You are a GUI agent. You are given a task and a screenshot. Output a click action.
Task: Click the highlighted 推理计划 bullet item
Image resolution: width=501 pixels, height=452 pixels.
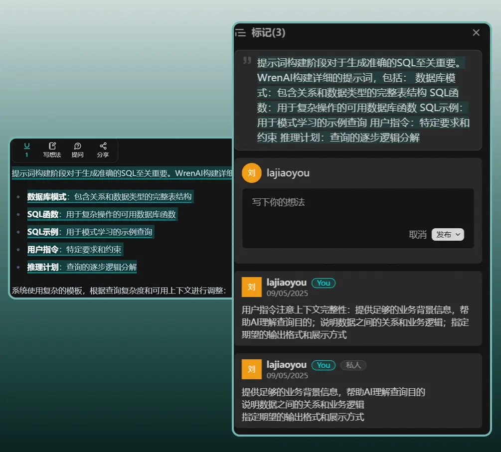click(x=82, y=267)
